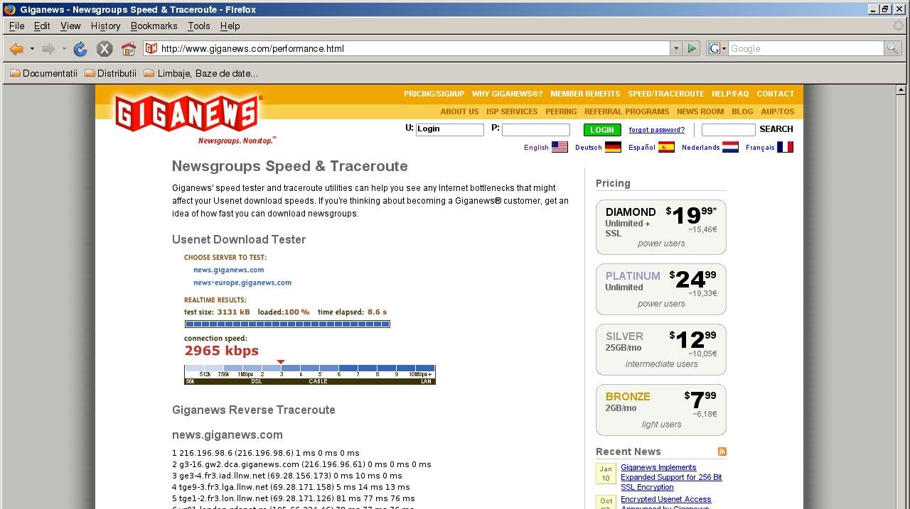Click the download progress bar
The width and height of the screenshot is (910, 509).
click(x=287, y=324)
